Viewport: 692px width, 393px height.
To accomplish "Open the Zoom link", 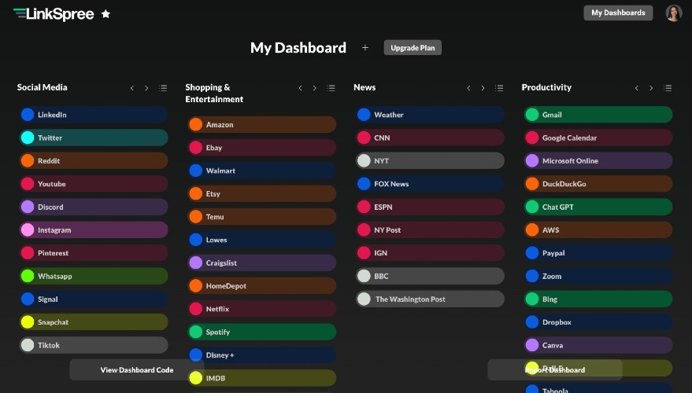I will (x=598, y=276).
